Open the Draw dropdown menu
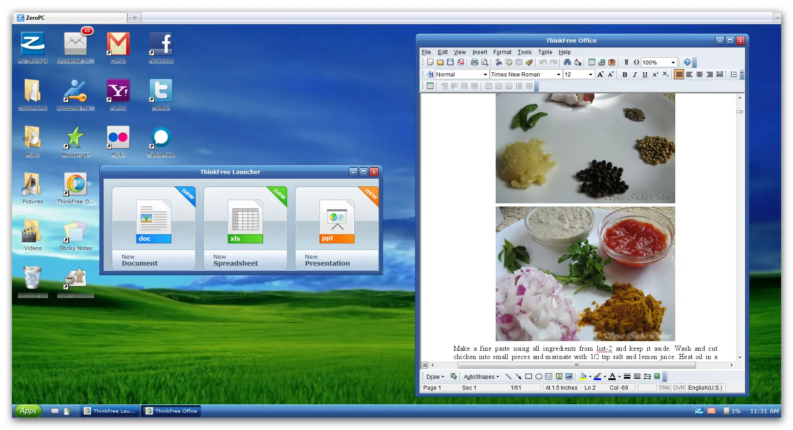The height and width of the screenshot is (430, 793). click(x=435, y=376)
